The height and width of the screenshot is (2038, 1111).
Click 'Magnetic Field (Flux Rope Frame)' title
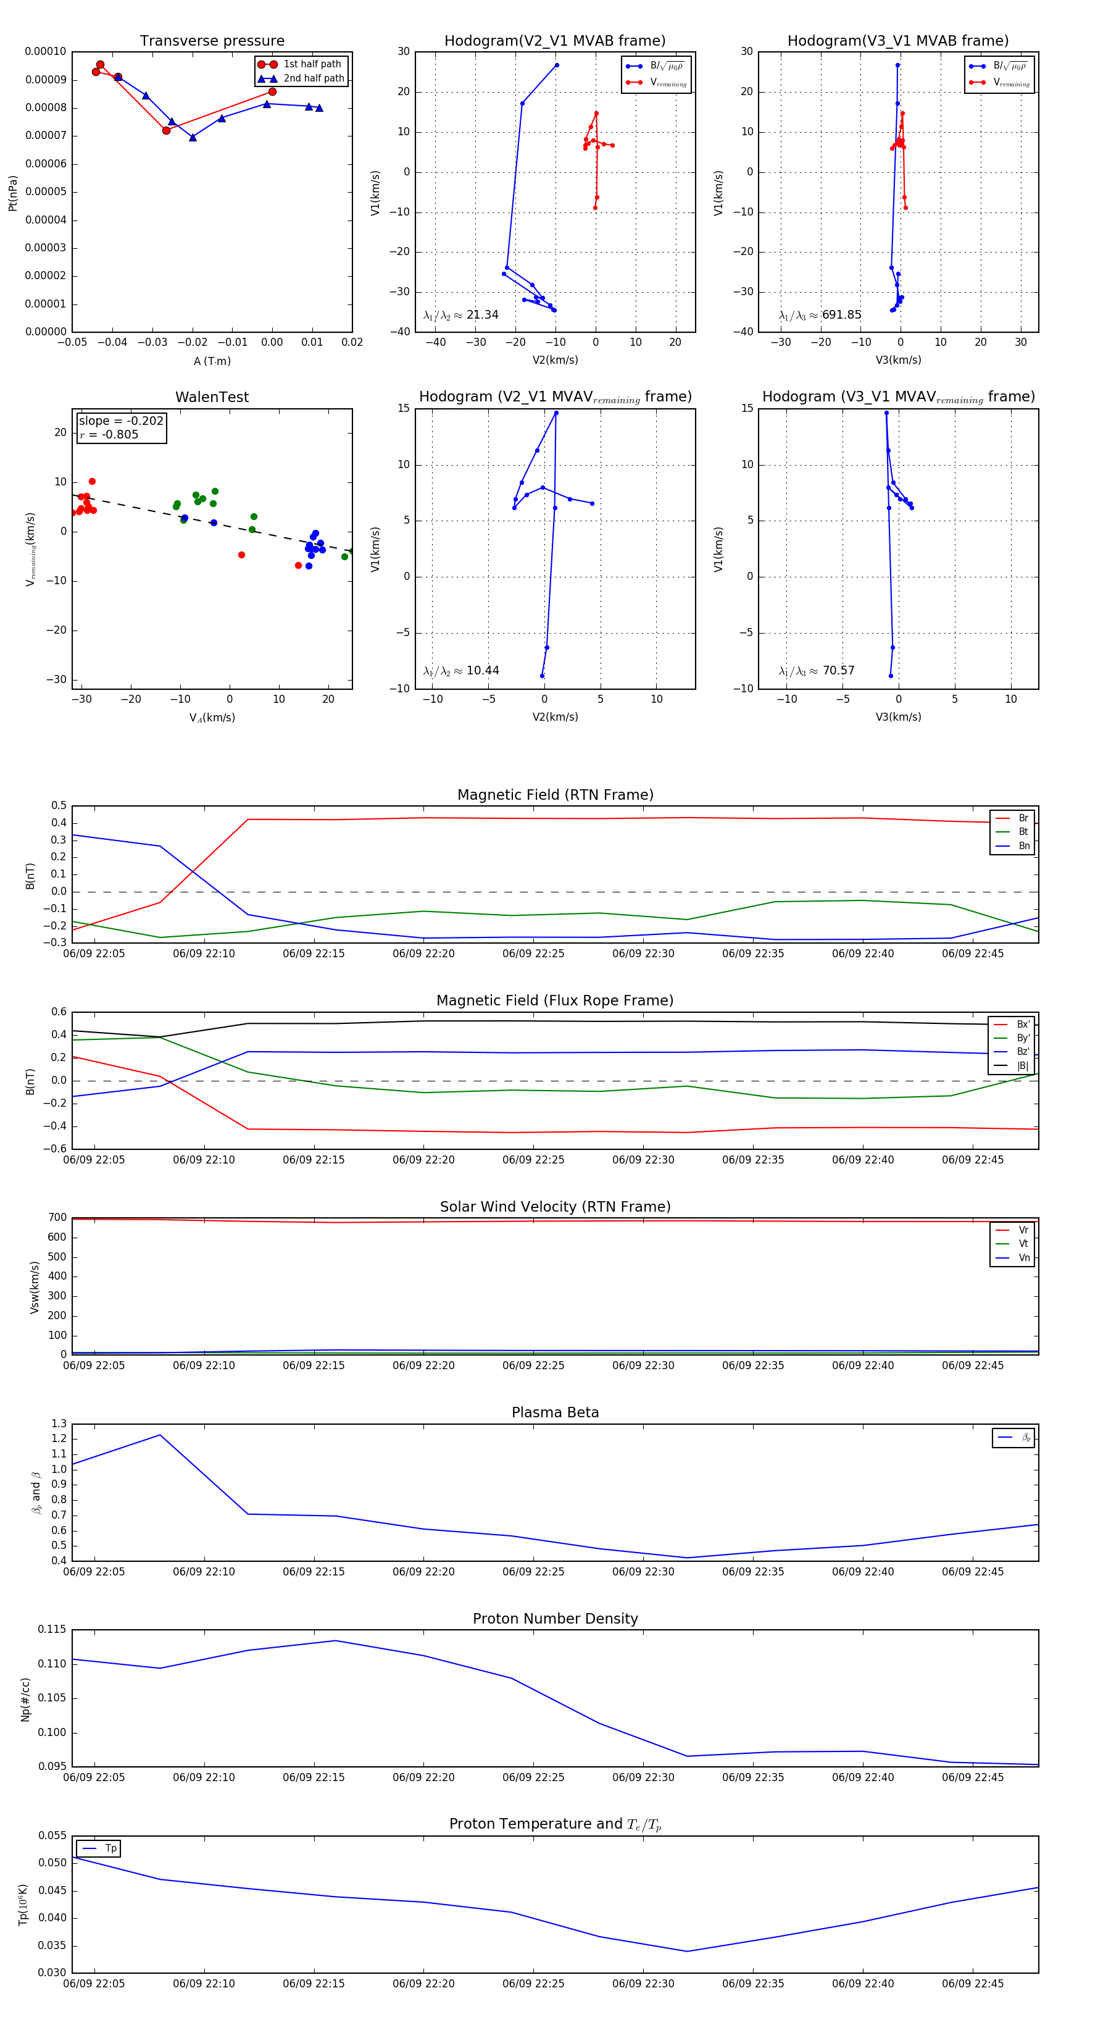(x=555, y=1001)
